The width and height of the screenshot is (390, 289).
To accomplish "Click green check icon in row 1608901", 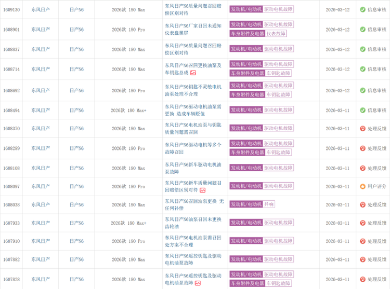I will pos(362,30).
